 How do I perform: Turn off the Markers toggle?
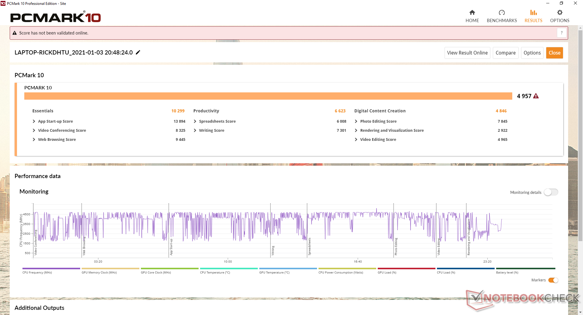pyautogui.click(x=553, y=280)
